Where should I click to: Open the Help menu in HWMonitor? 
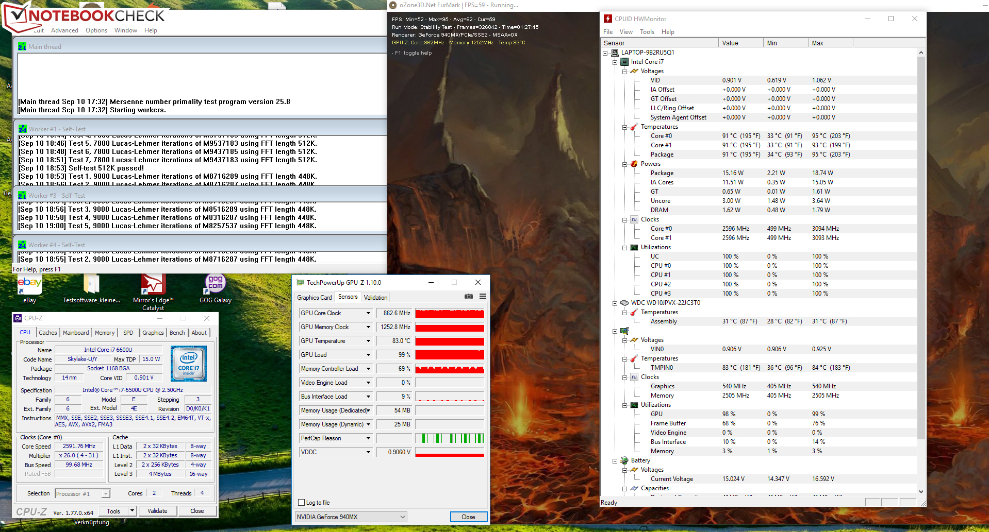pyautogui.click(x=668, y=32)
